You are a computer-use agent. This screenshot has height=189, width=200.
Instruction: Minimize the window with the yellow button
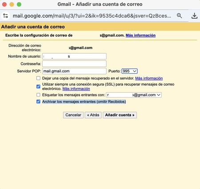[12, 4]
